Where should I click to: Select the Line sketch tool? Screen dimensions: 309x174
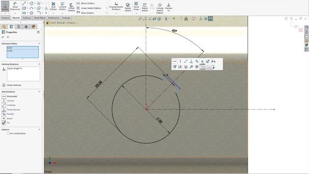[24, 3]
